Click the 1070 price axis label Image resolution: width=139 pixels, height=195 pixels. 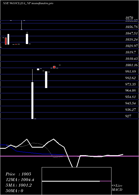coord(129,18)
